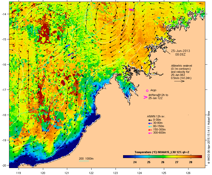The height and width of the screenshot is (175, 212).
Task: Click the '0.5m/s (1kt 24h)' label
Action: pos(181,78)
